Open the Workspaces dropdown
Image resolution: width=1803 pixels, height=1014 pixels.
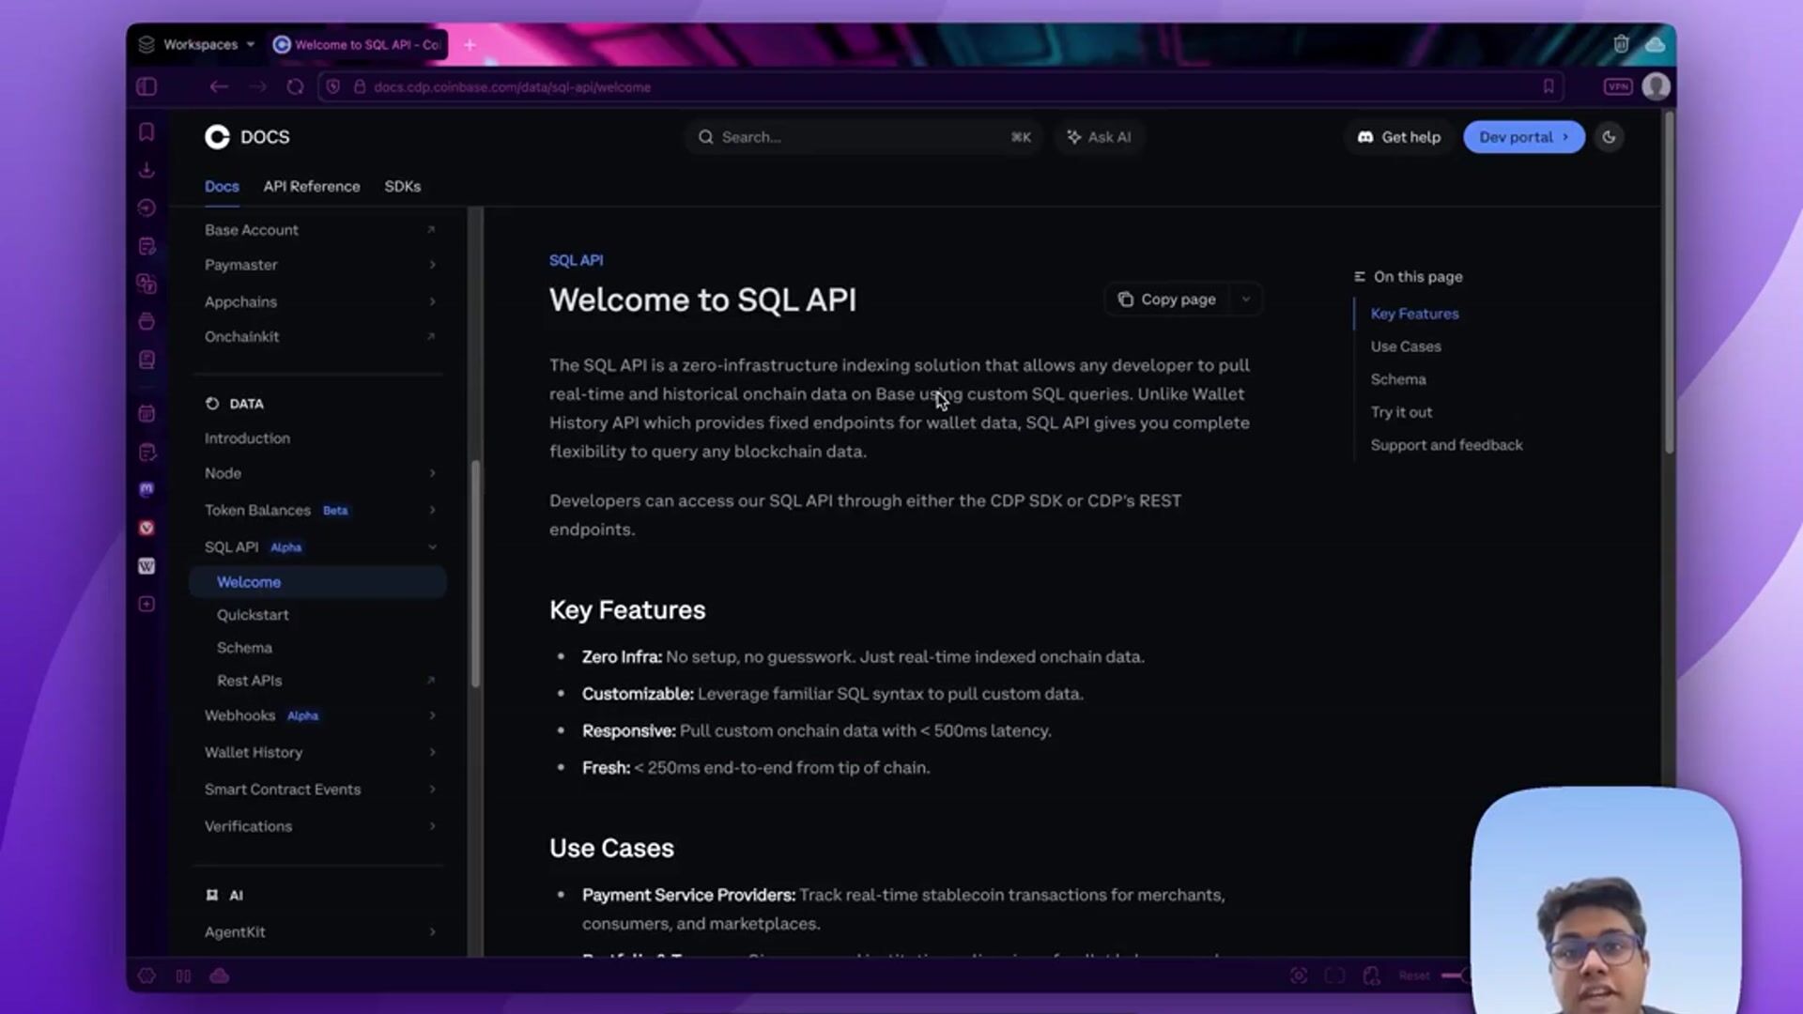(x=199, y=44)
